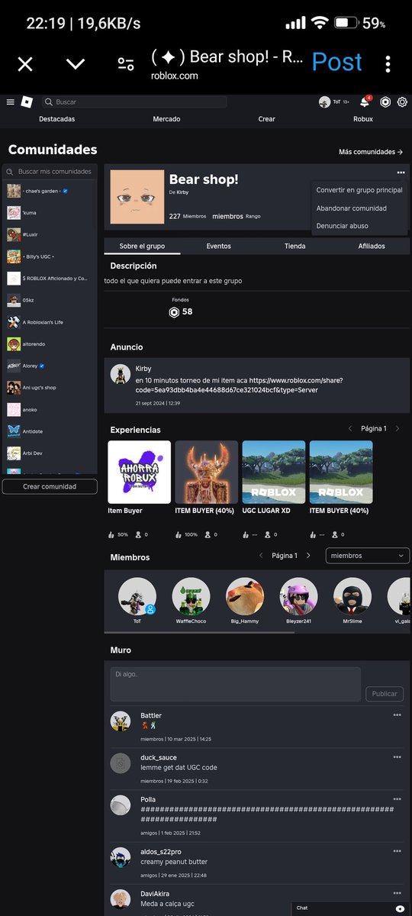Go to next Miembros page with right arrow
412x916 pixels.
308,556
